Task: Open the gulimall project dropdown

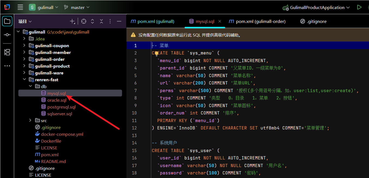Action: click(44, 7)
